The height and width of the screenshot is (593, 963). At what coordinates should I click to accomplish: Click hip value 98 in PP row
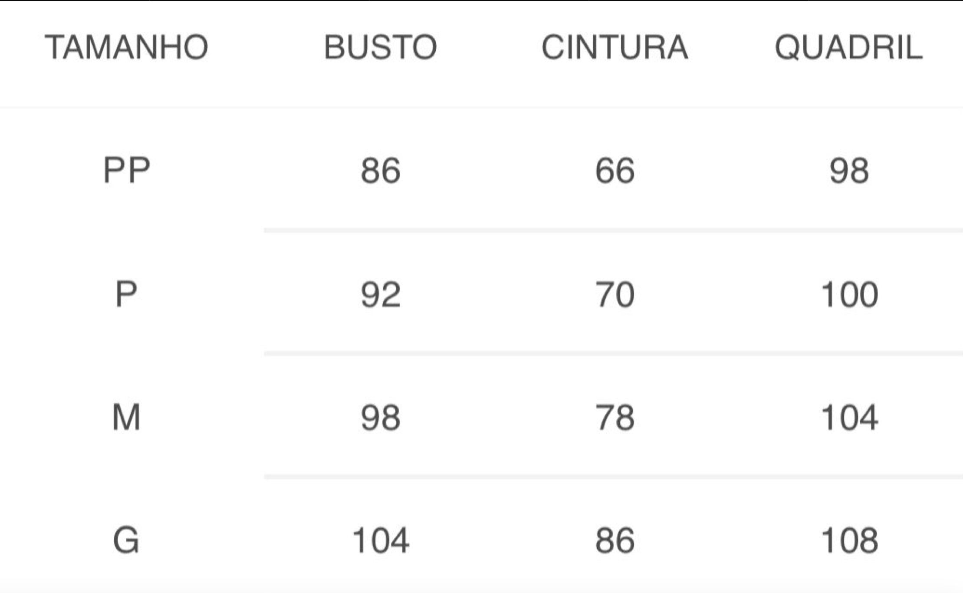click(849, 171)
